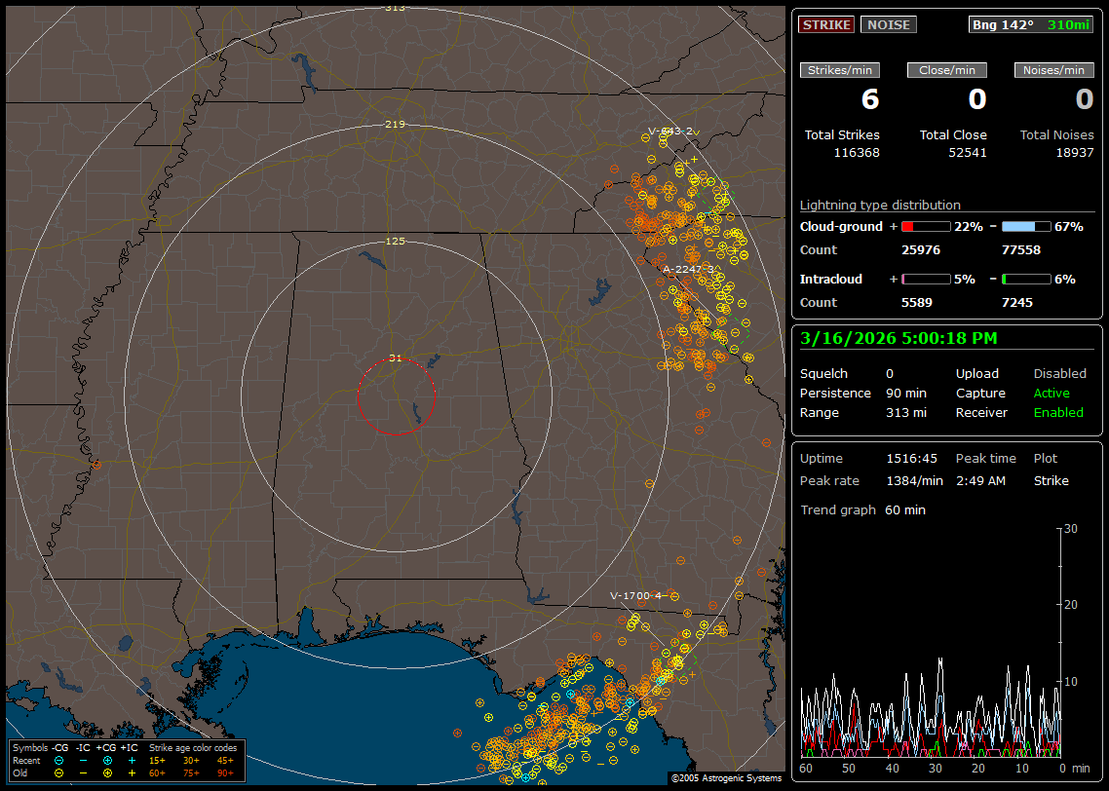Click the Old positive cloud-ground legend symbol
1109x791 pixels.
point(107,772)
